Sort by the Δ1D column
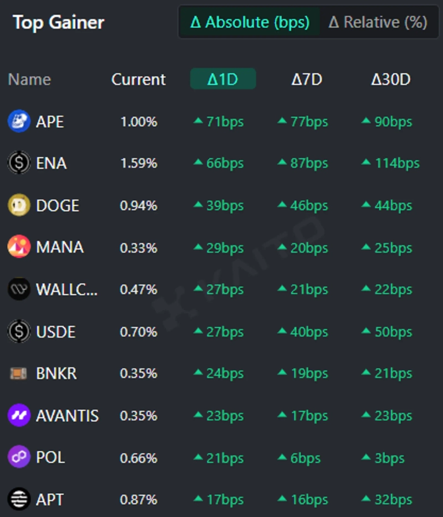The height and width of the screenshot is (517, 443). click(x=223, y=79)
